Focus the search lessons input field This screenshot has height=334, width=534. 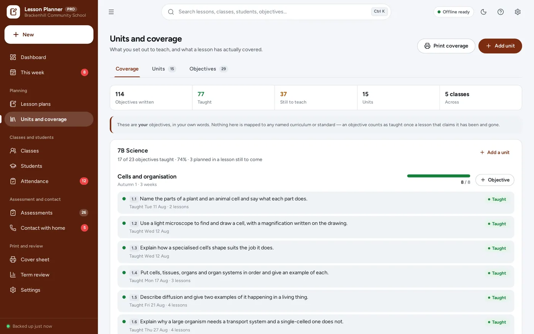[276, 12]
